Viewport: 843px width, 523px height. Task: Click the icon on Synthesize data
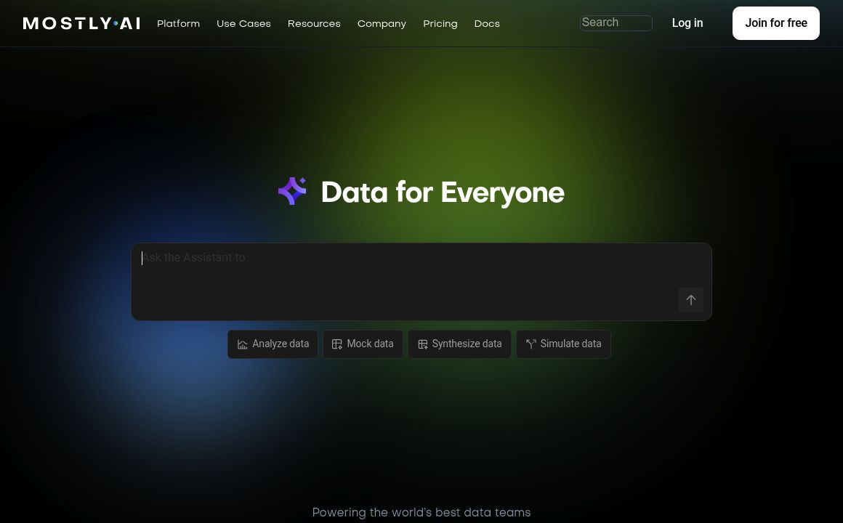click(x=422, y=344)
